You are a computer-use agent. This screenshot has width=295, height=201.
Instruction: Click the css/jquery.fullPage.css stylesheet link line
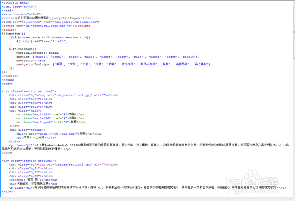pyautogui.click(x=51, y=22)
